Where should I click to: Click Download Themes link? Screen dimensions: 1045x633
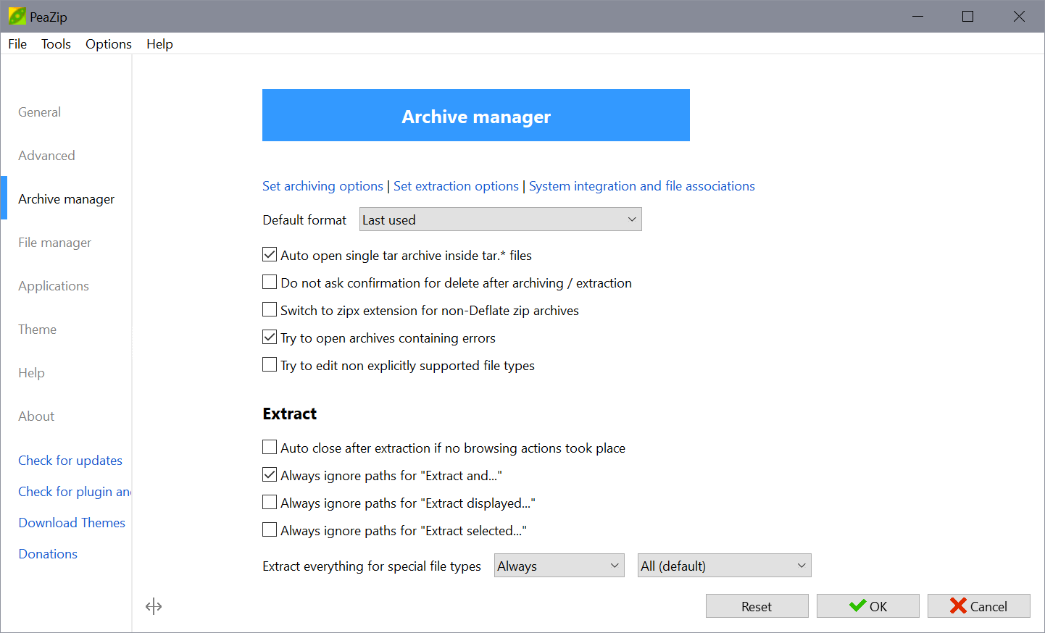pyautogui.click(x=72, y=523)
